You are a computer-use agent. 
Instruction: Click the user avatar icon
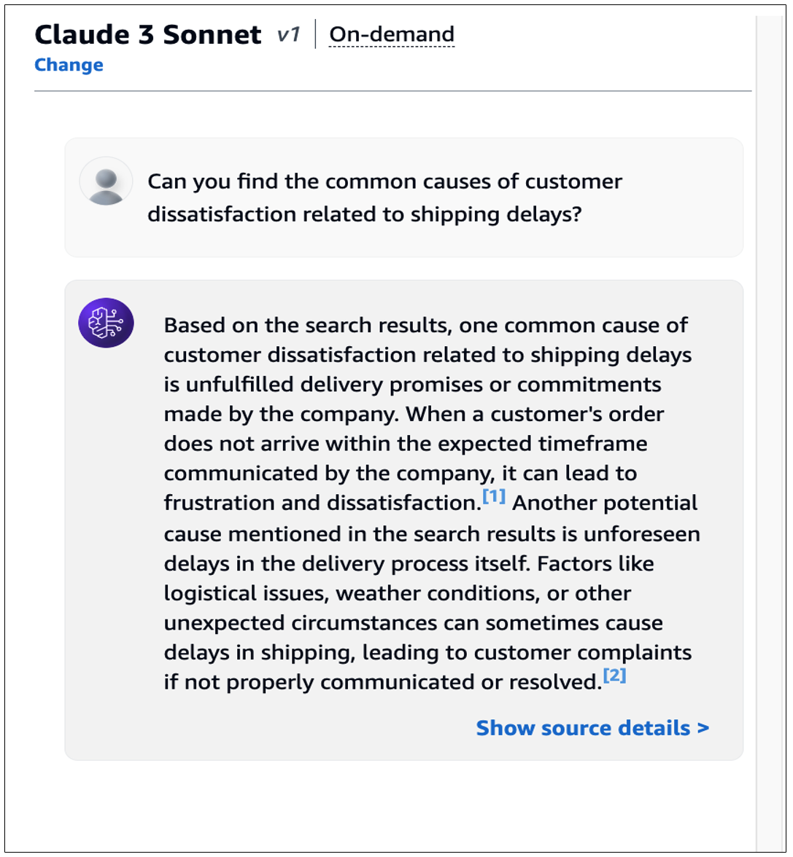(x=107, y=182)
